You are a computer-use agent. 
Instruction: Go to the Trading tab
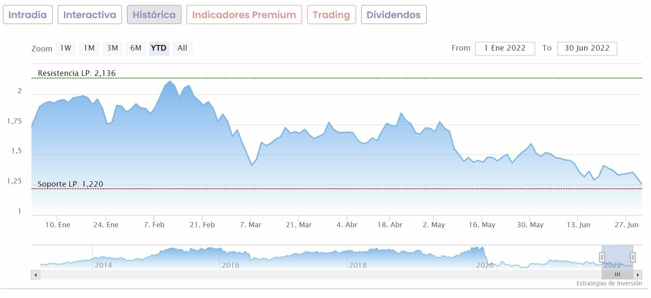point(331,15)
